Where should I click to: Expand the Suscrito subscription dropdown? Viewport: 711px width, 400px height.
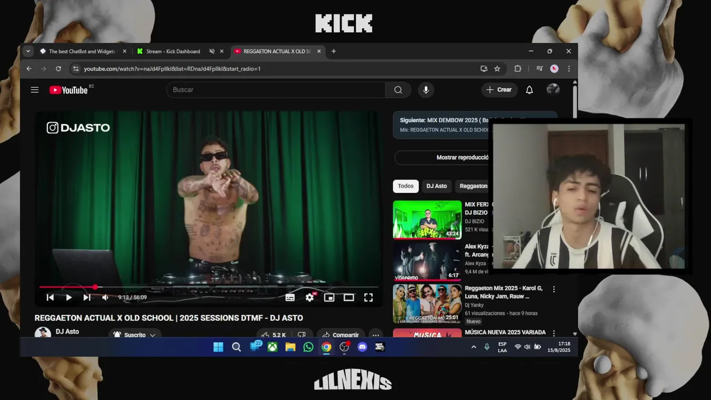tap(134, 335)
